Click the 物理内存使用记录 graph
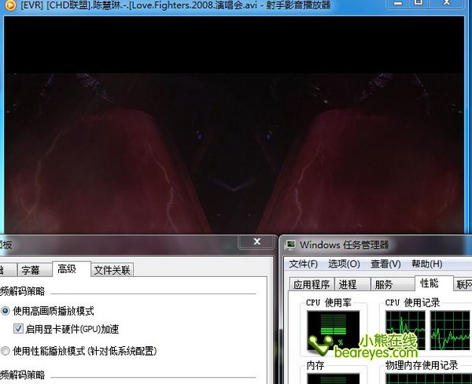472x384 pixels. coord(429,378)
